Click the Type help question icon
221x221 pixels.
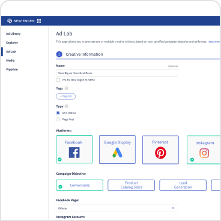tap(67, 106)
